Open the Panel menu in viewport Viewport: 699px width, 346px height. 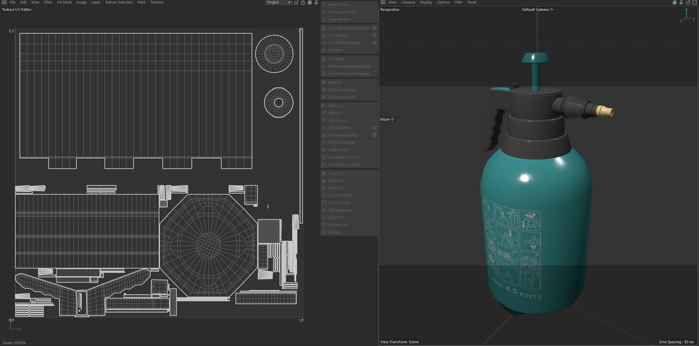(472, 2)
